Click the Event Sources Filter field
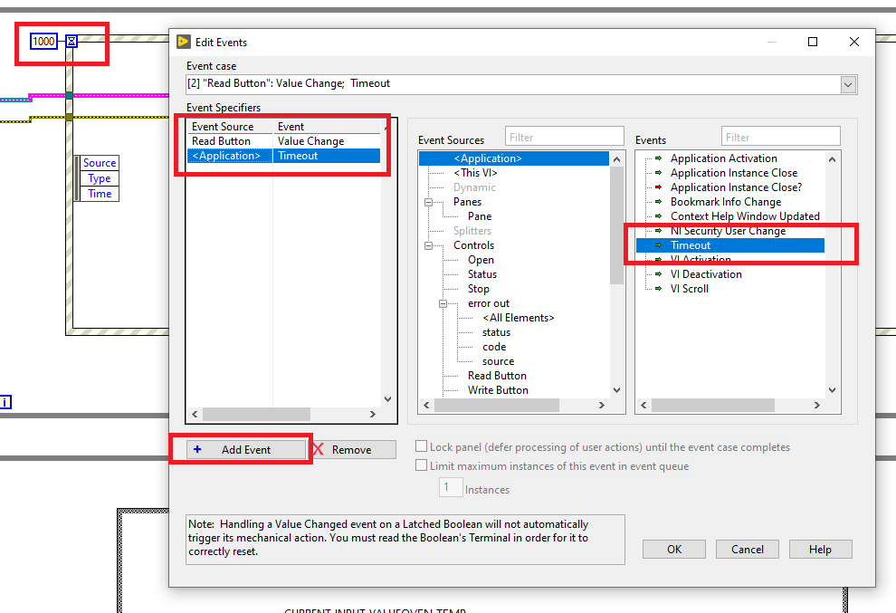 click(x=565, y=138)
